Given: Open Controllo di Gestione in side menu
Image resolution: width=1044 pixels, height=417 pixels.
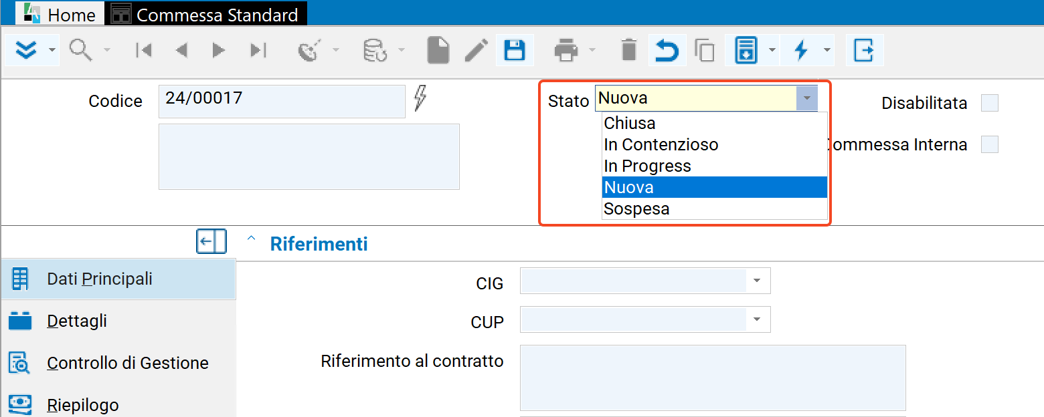Looking at the screenshot, I should click(x=118, y=363).
